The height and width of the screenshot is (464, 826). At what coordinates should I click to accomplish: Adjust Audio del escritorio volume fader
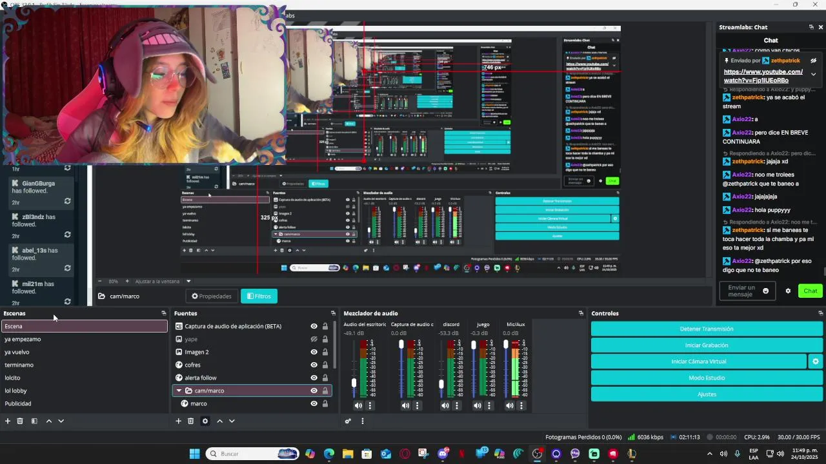click(x=354, y=383)
